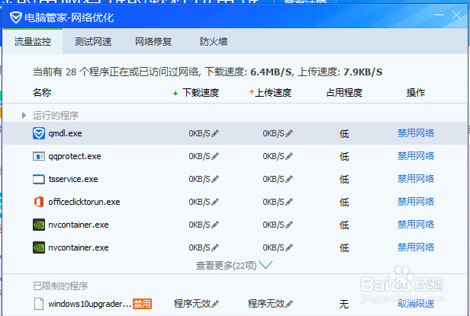Edit download limit pencil for qqprotect.exe
This screenshot has height=316, width=470.
pyautogui.click(x=215, y=156)
